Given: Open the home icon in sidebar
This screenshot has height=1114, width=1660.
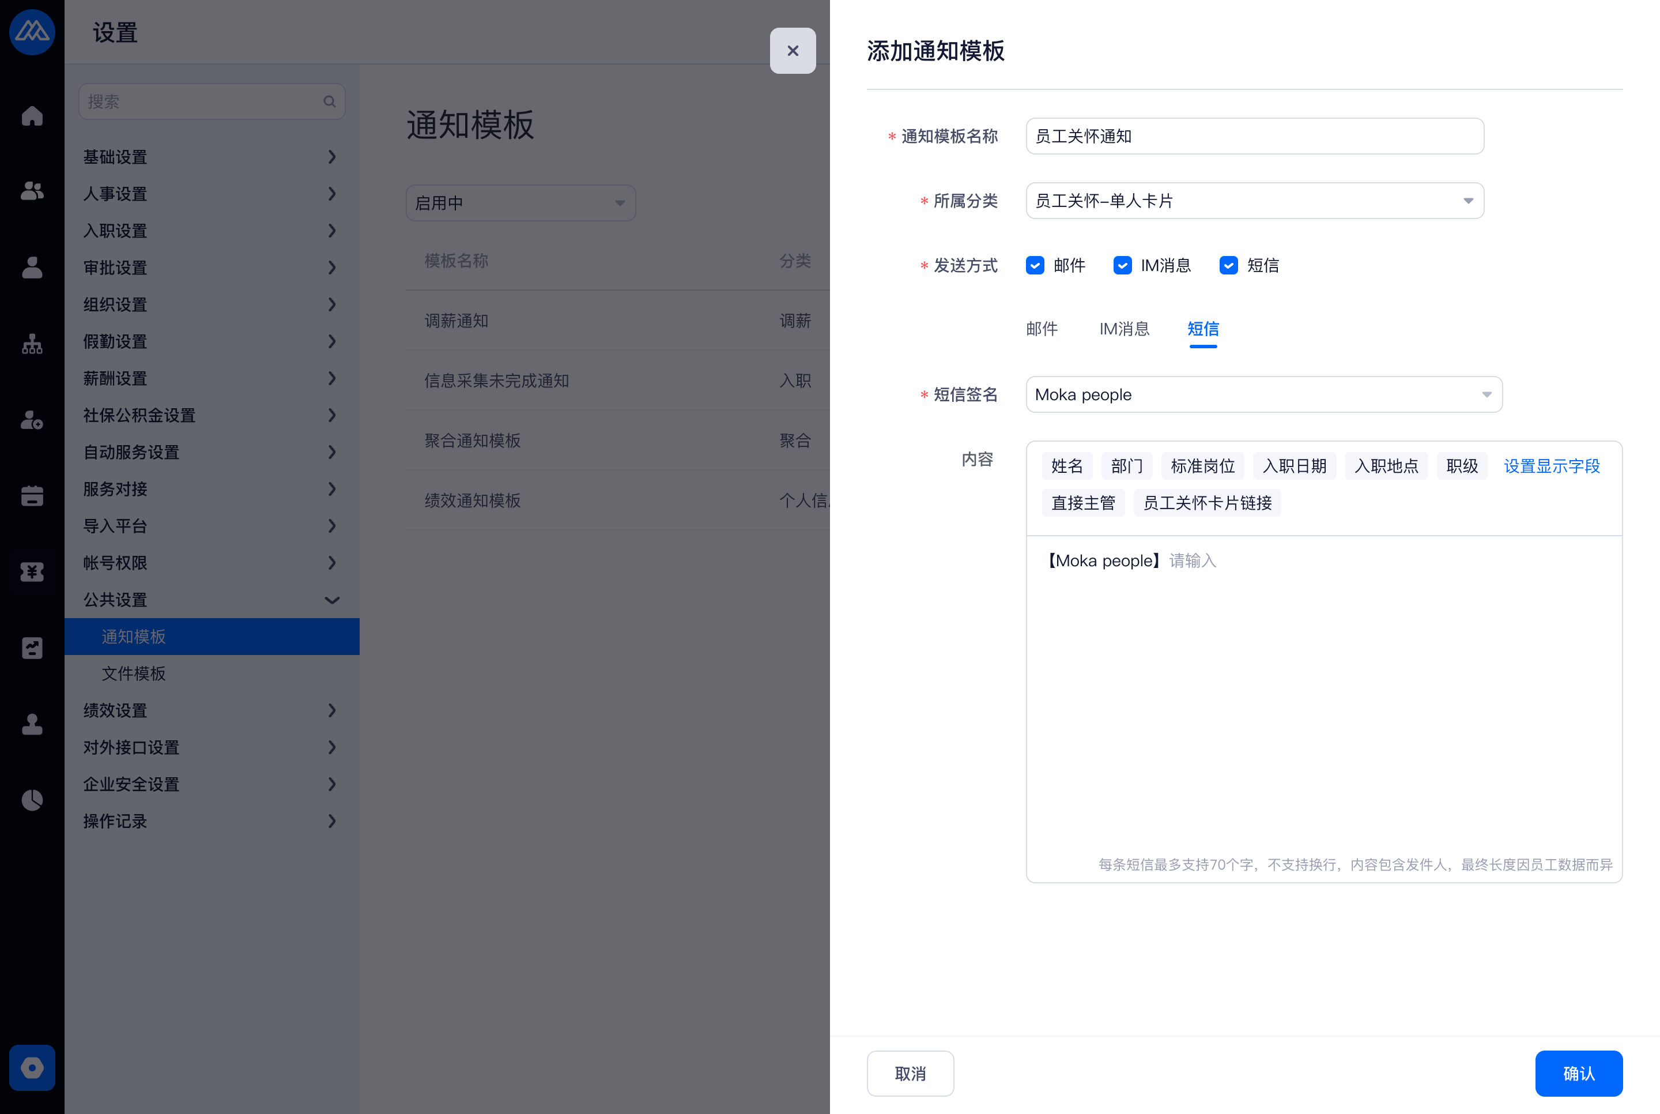Looking at the screenshot, I should 32,115.
